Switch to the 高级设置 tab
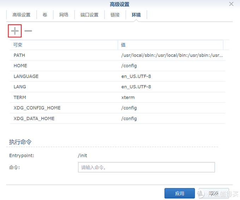Viewport: 240px width, 200px height. (22, 15)
